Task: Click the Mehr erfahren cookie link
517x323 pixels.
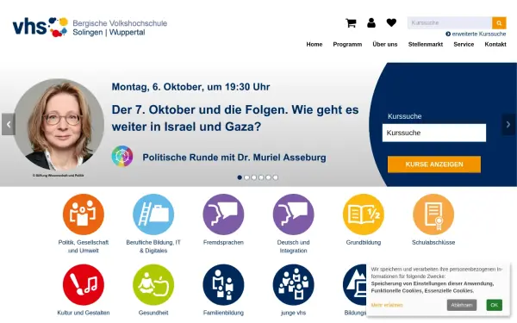Action: pos(387,305)
